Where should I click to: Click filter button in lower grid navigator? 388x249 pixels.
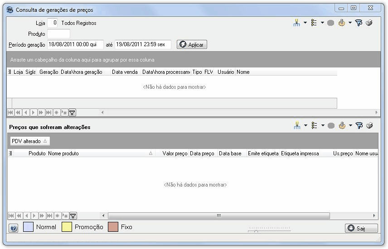(x=73, y=215)
